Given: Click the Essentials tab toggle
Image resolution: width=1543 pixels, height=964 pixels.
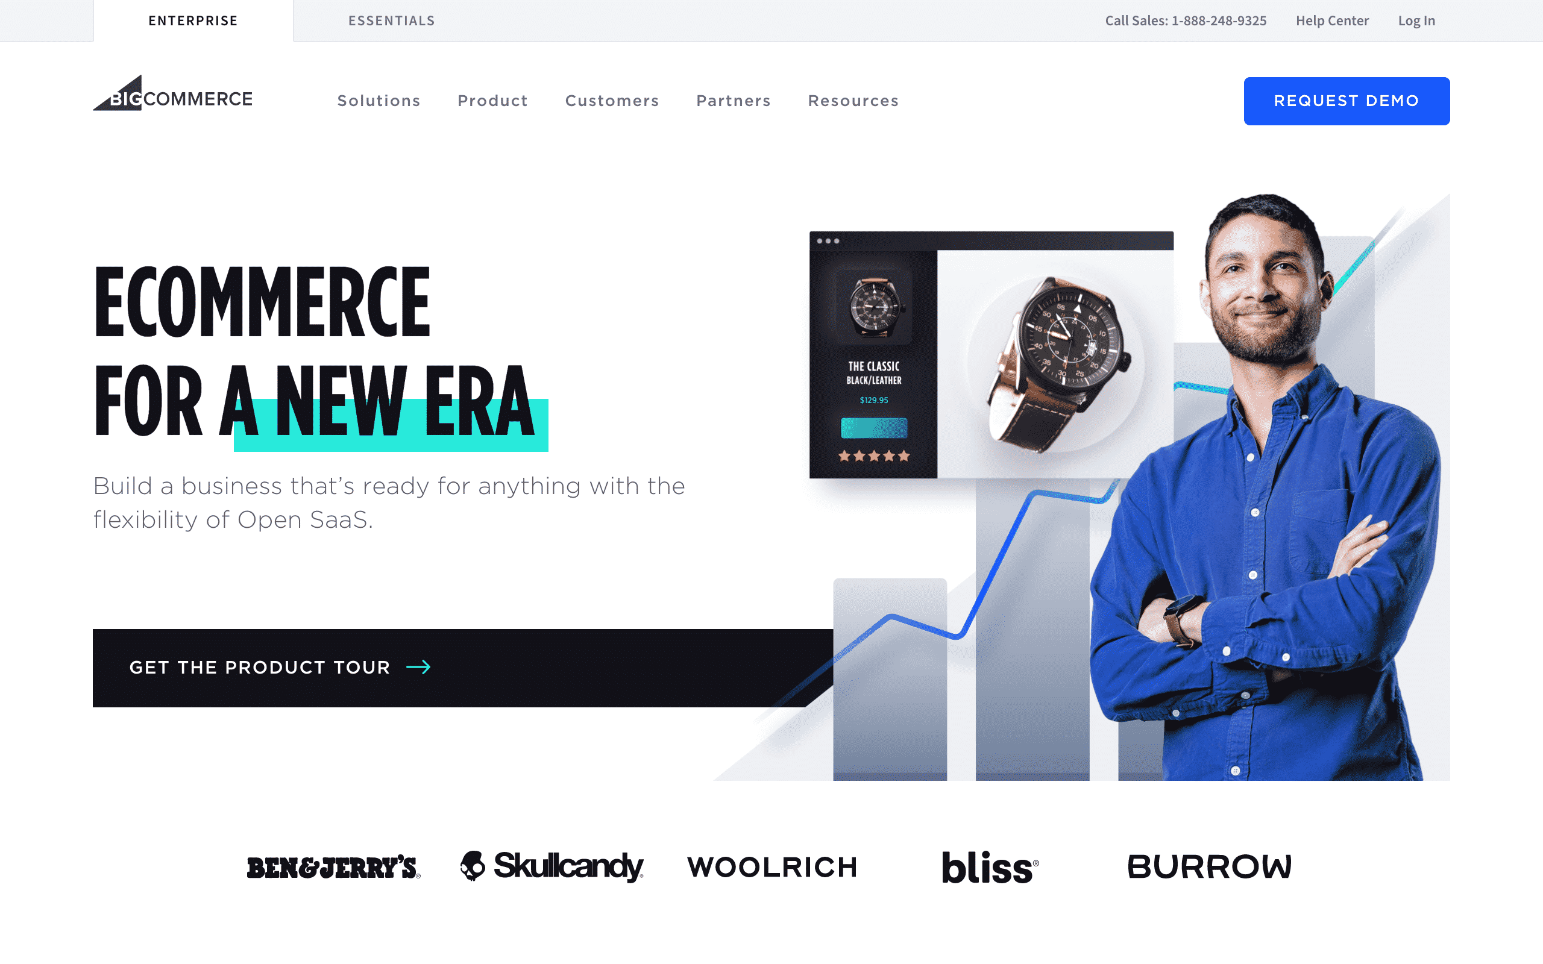Looking at the screenshot, I should [x=390, y=21].
